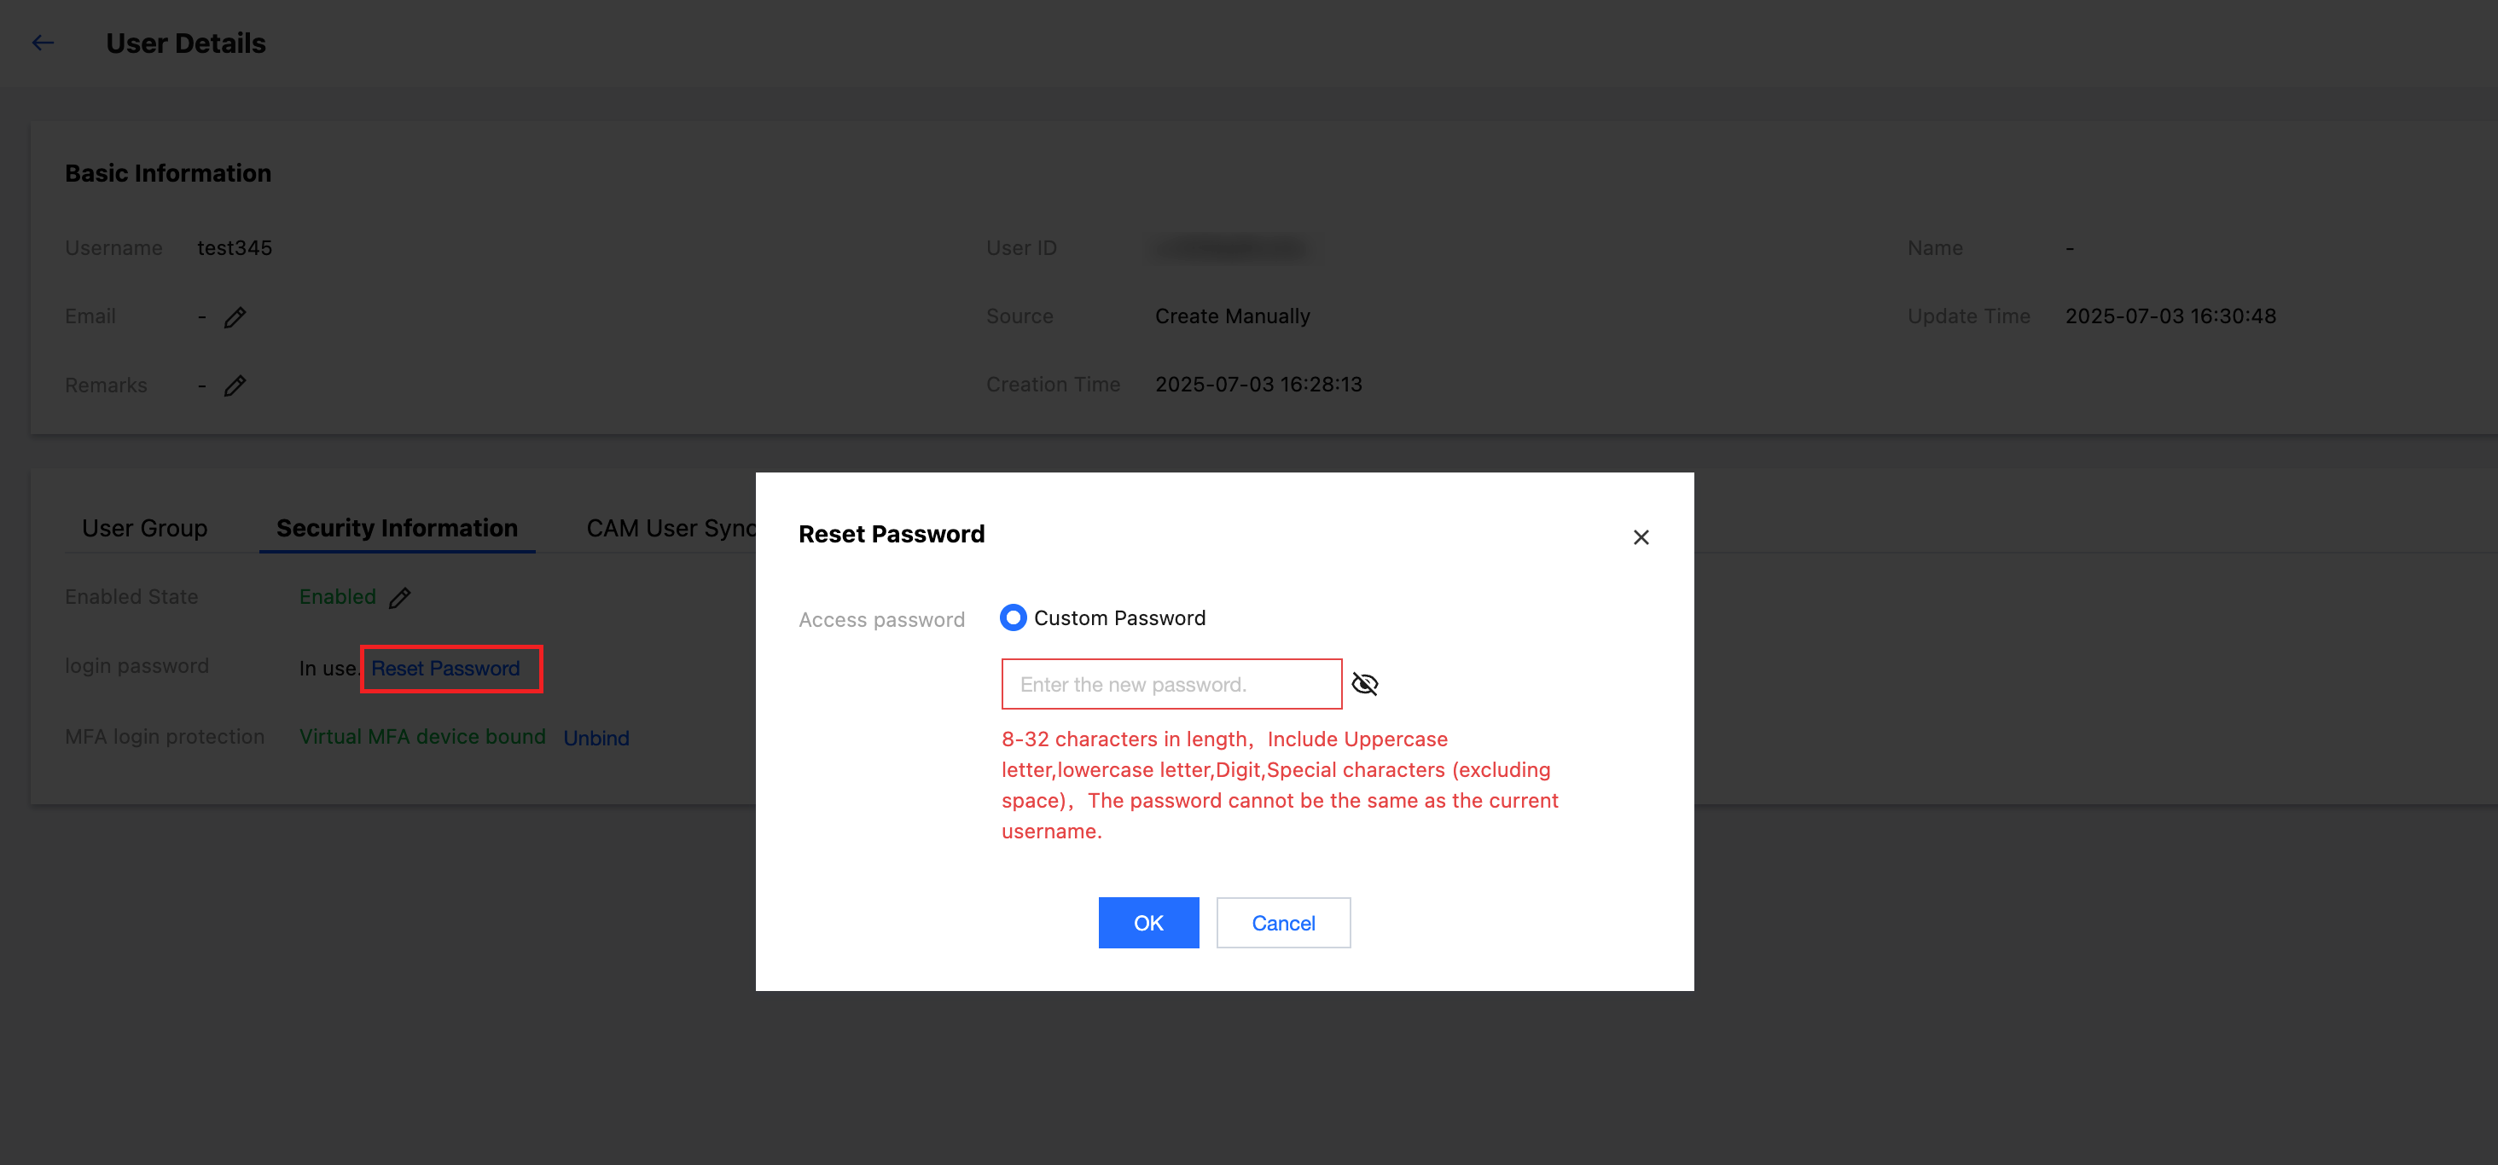This screenshot has height=1165, width=2498.
Task: Open the Security Information tab
Action: 397,528
